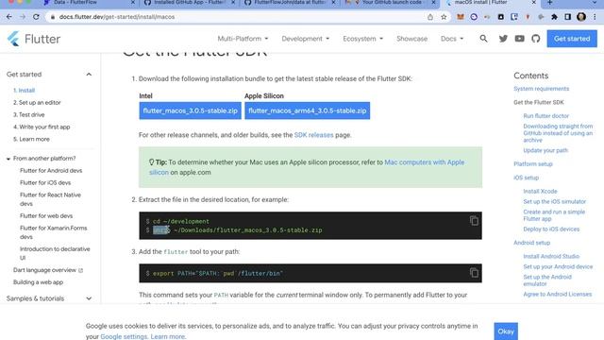Select 4. Write your first app
This screenshot has width=604, height=340.
(x=42, y=127)
